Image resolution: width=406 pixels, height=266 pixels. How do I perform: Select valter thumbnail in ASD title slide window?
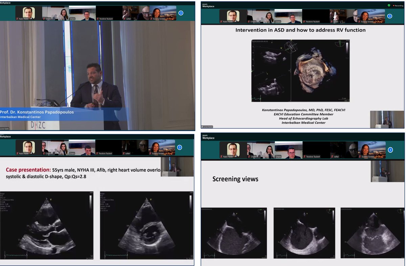343,16
